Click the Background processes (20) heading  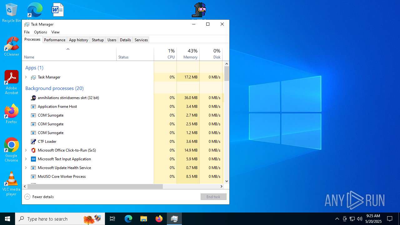click(x=54, y=88)
